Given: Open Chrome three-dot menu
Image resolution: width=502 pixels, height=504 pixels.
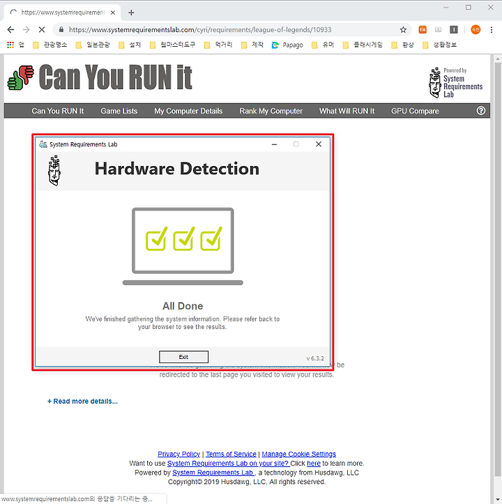Looking at the screenshot, I should click(x=492, y=30).
